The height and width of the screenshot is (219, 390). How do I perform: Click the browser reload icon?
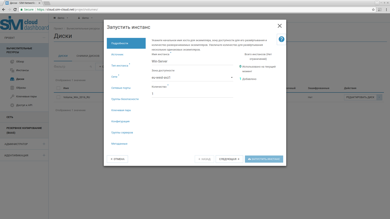tap(15, 9)
